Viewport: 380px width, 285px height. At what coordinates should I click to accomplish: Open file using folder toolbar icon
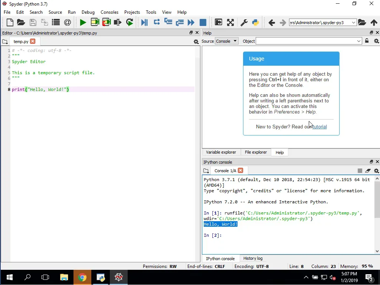click(21, 23)
